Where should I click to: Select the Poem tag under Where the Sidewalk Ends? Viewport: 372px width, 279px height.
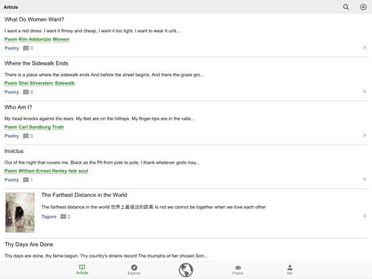point(11,84)
